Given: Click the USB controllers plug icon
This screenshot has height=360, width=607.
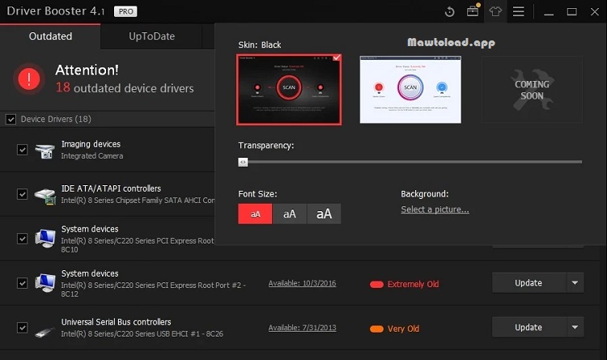Looking at the screenshot, I should pos(45,332).
